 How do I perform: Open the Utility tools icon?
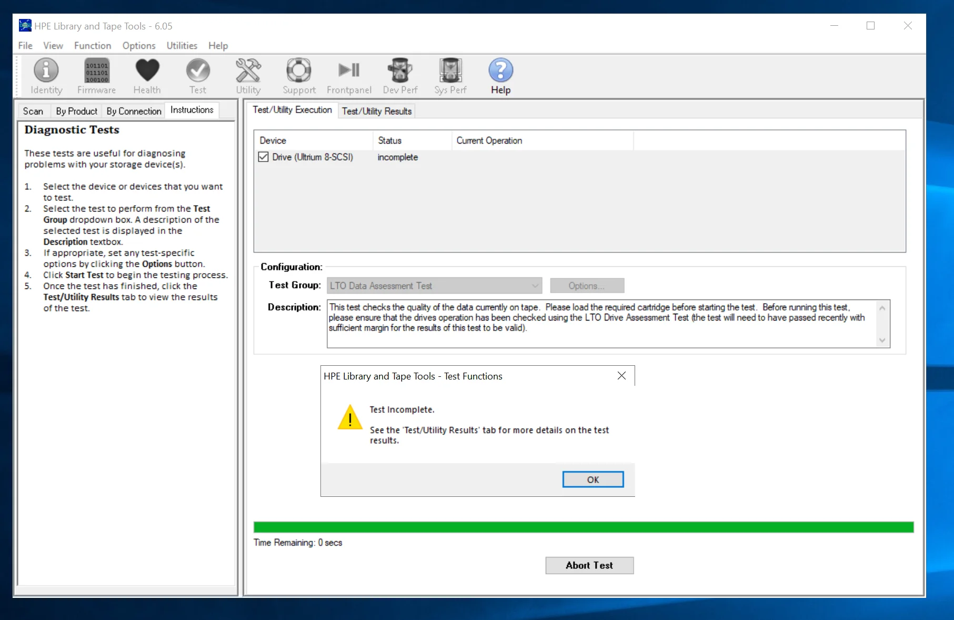248,76
